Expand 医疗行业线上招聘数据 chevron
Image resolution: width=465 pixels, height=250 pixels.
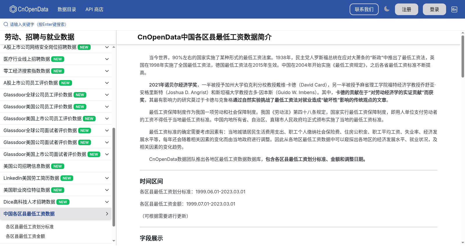pos(107,59)
